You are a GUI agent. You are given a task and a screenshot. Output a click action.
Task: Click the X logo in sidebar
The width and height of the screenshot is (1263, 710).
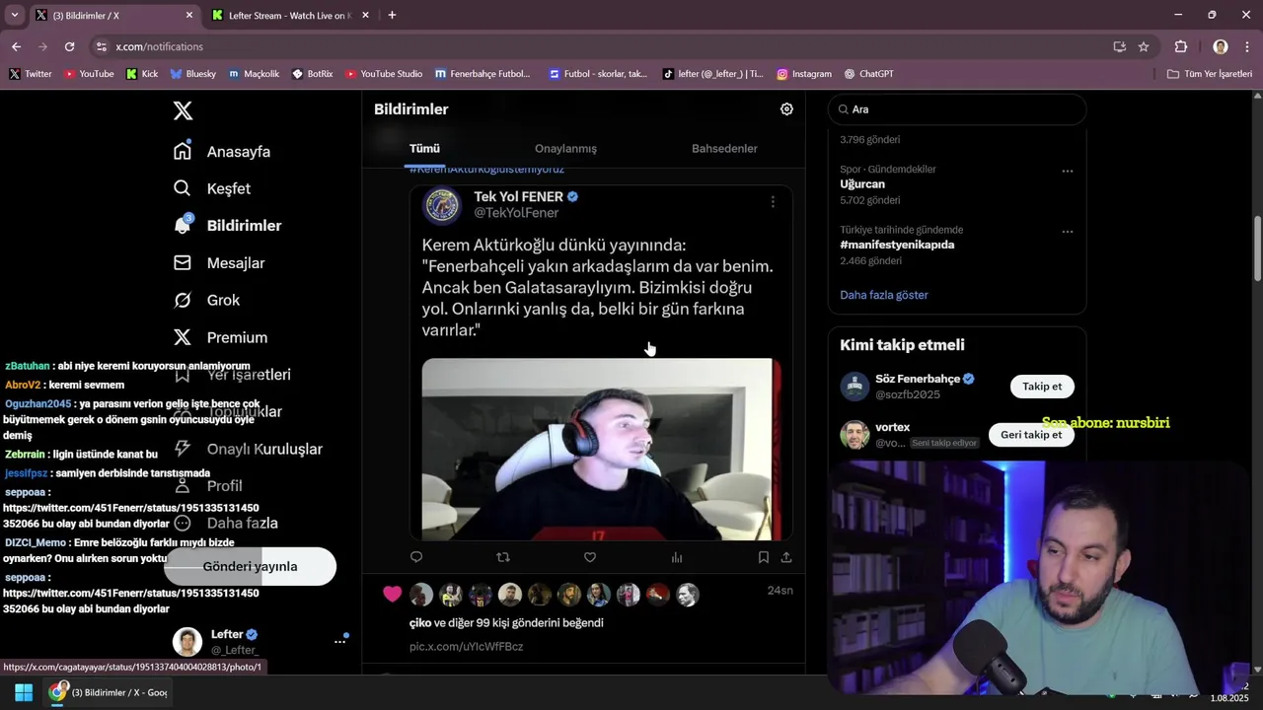(183, 110)
